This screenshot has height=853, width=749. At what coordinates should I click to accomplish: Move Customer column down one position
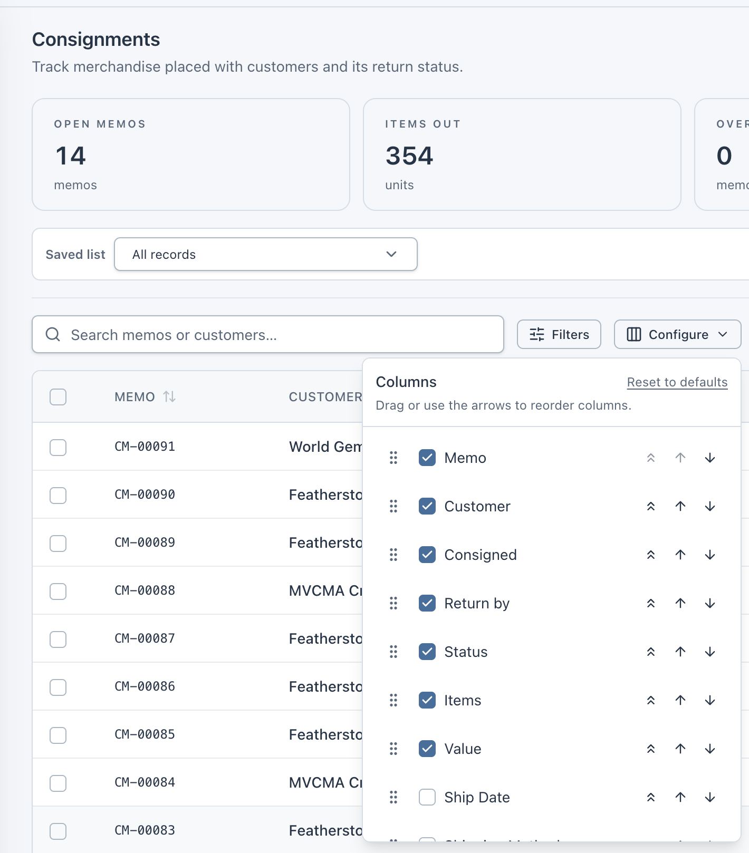(710, 506)
